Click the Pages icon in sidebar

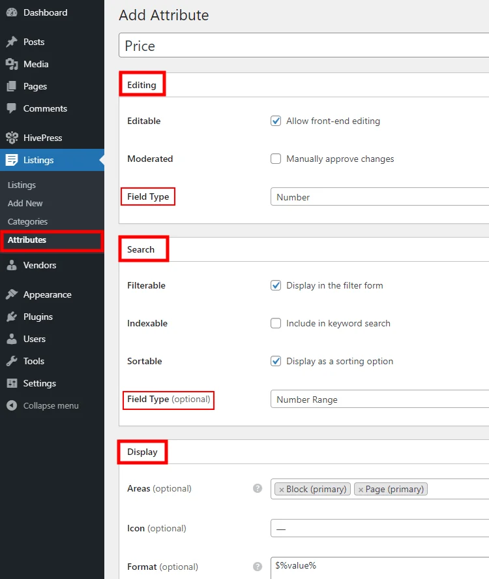[x=12, y=86]
